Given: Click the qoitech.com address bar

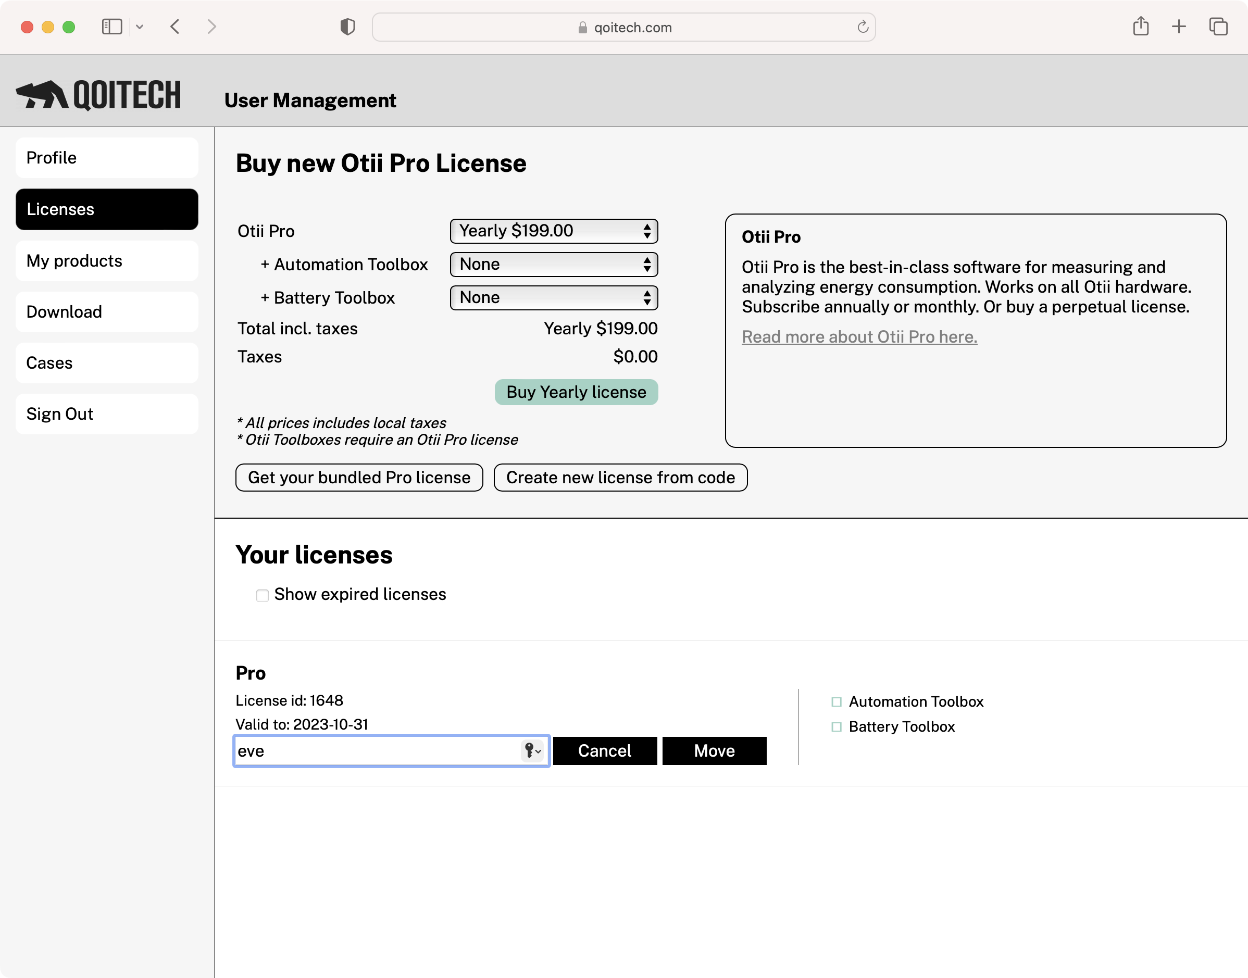Looking at the screenshot, I should click(623, 27).
